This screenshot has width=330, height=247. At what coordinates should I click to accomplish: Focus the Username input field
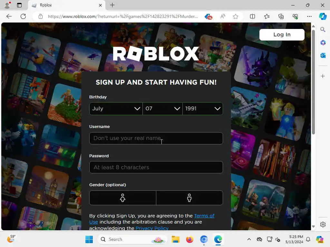click(156, 138)
